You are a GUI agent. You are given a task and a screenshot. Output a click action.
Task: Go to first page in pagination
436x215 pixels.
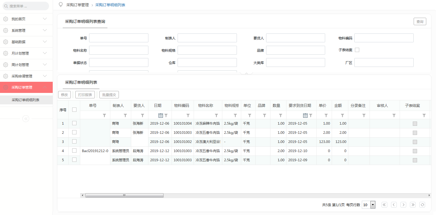click(384, 204)
